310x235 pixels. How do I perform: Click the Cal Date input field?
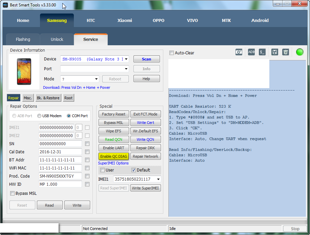click(x=60, y=152)
